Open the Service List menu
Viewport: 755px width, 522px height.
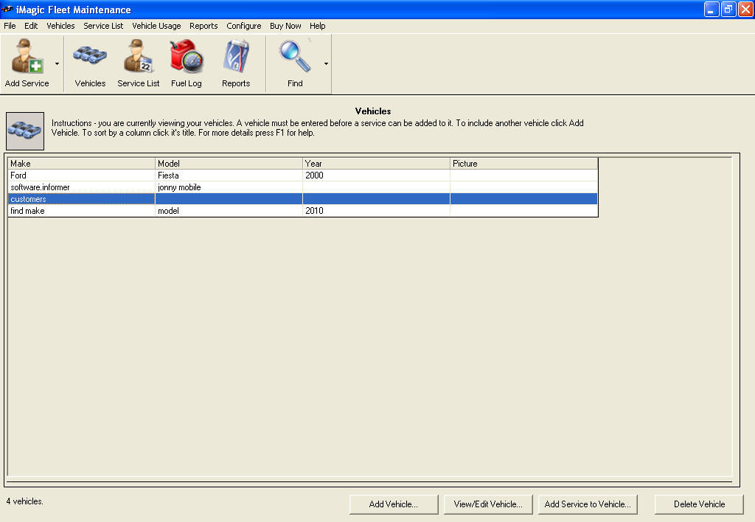point(103,26)
